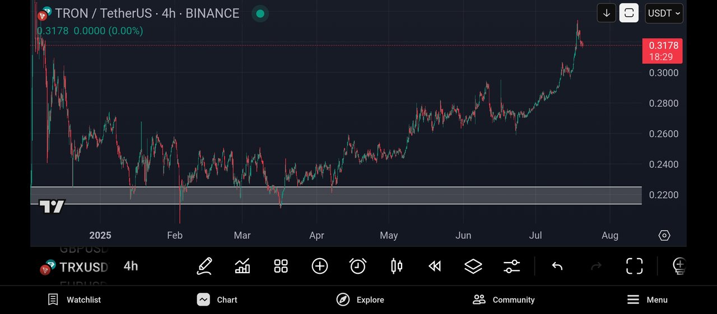Tap the Jul label on the time axis

coord(536,235)
